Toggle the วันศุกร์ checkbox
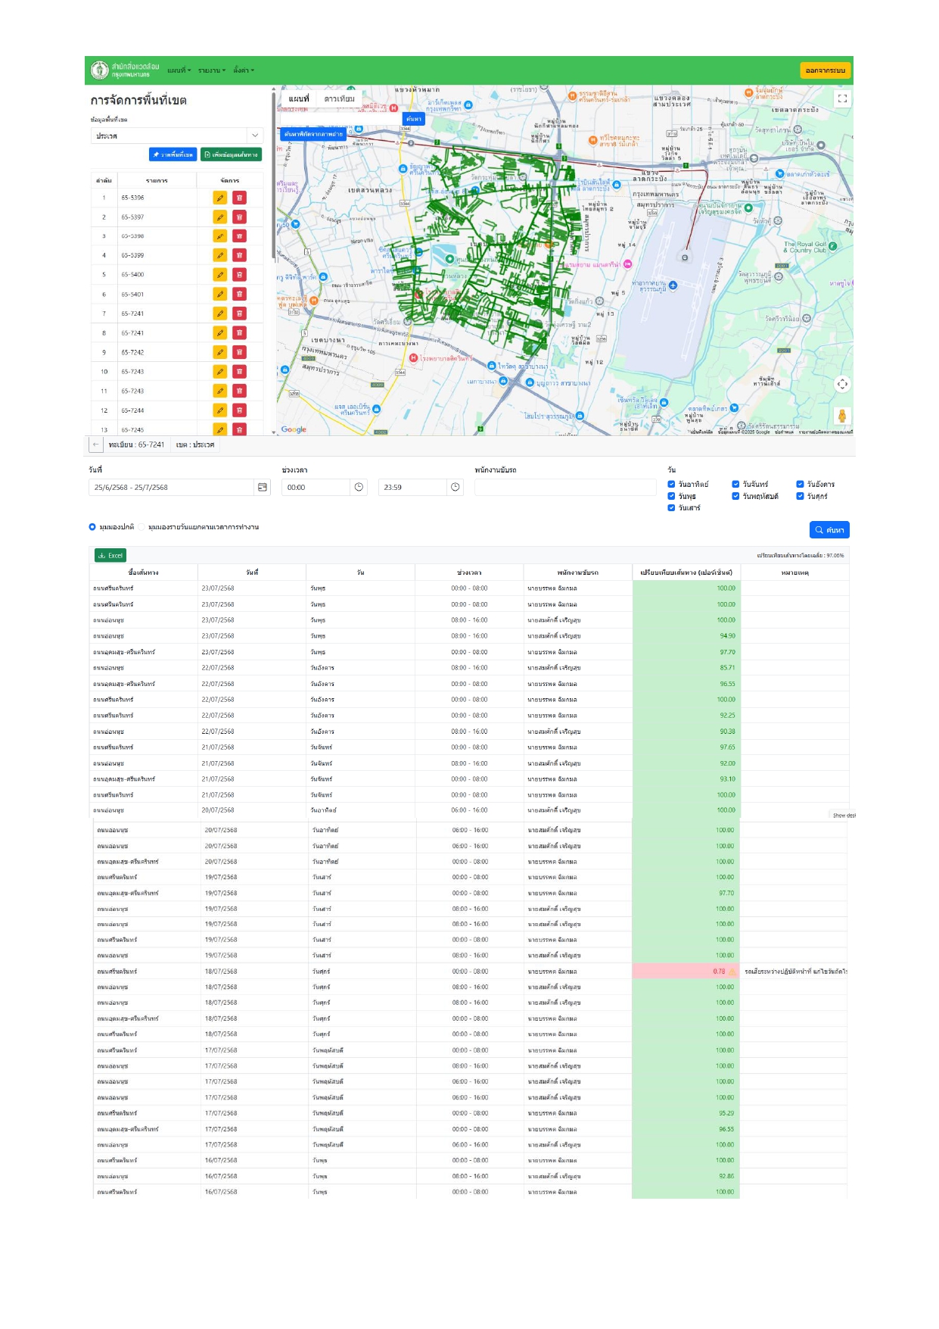Image resolution: width=939 pixels, height=1329 pixels. (800, 496)
